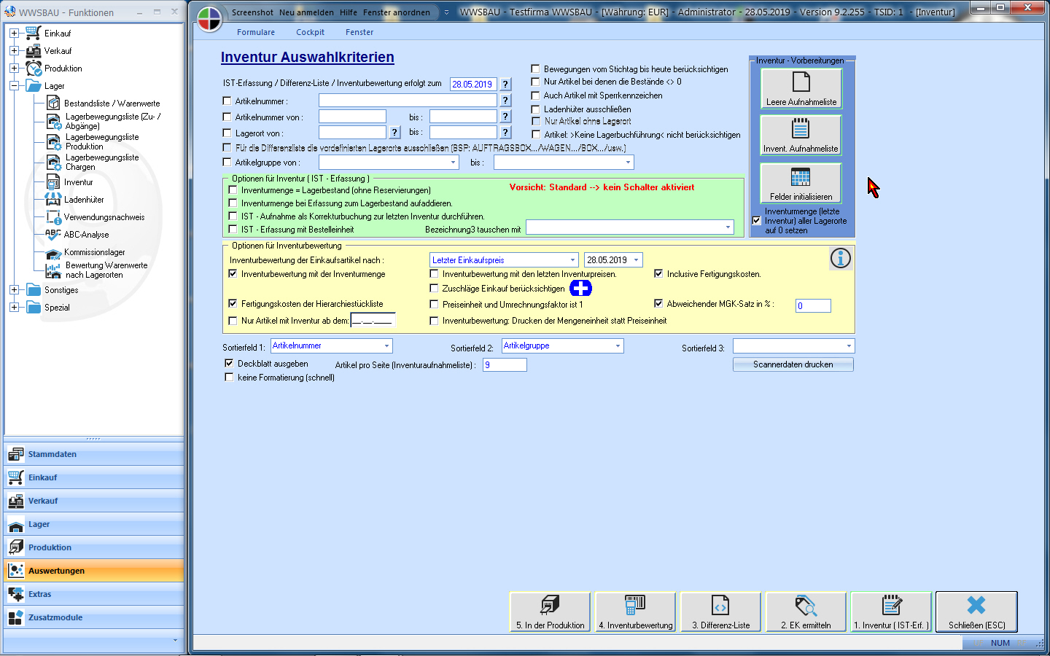Enable Ladenhüter ausschließen checkbox
The height and width of the screenshot is (656, 1050).
(x=536, y=109)
